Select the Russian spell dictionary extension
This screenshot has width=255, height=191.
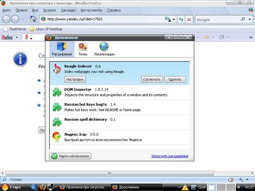coord(120,122)
